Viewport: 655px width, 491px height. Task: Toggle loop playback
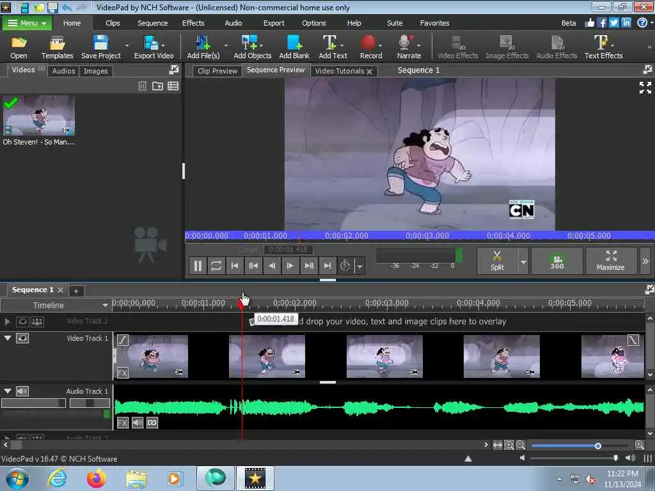coord(216,265)
